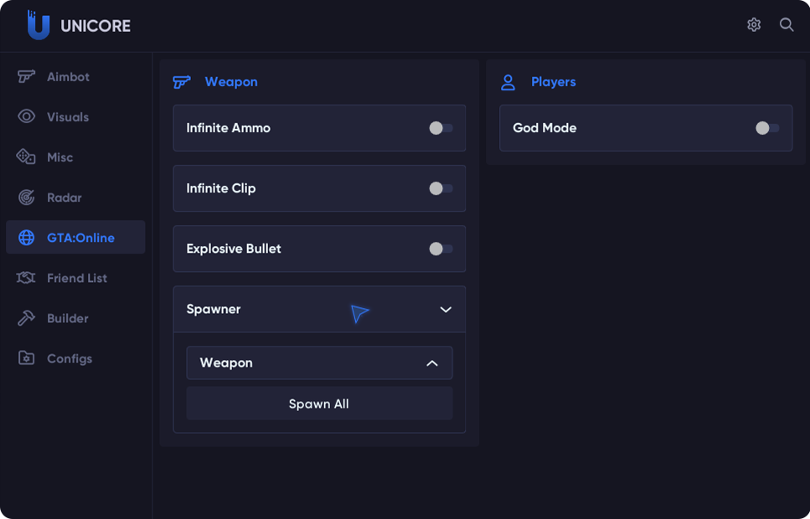Viewport: 810px width, 519px height.
Task: Open settings via the gear icon
Action: pyautogui.click(x=754, y=24)
